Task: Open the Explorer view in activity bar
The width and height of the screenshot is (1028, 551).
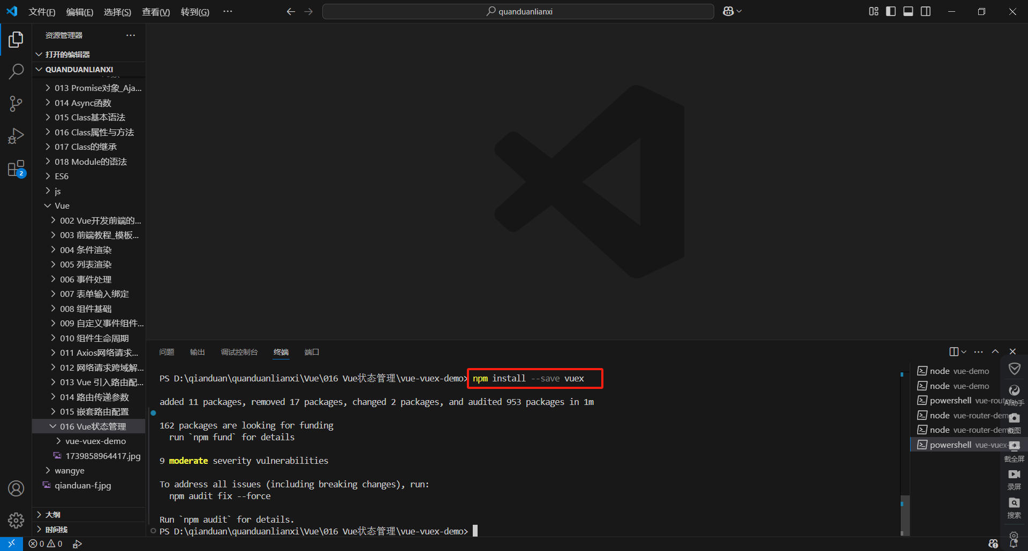Action: pos(16,39)
